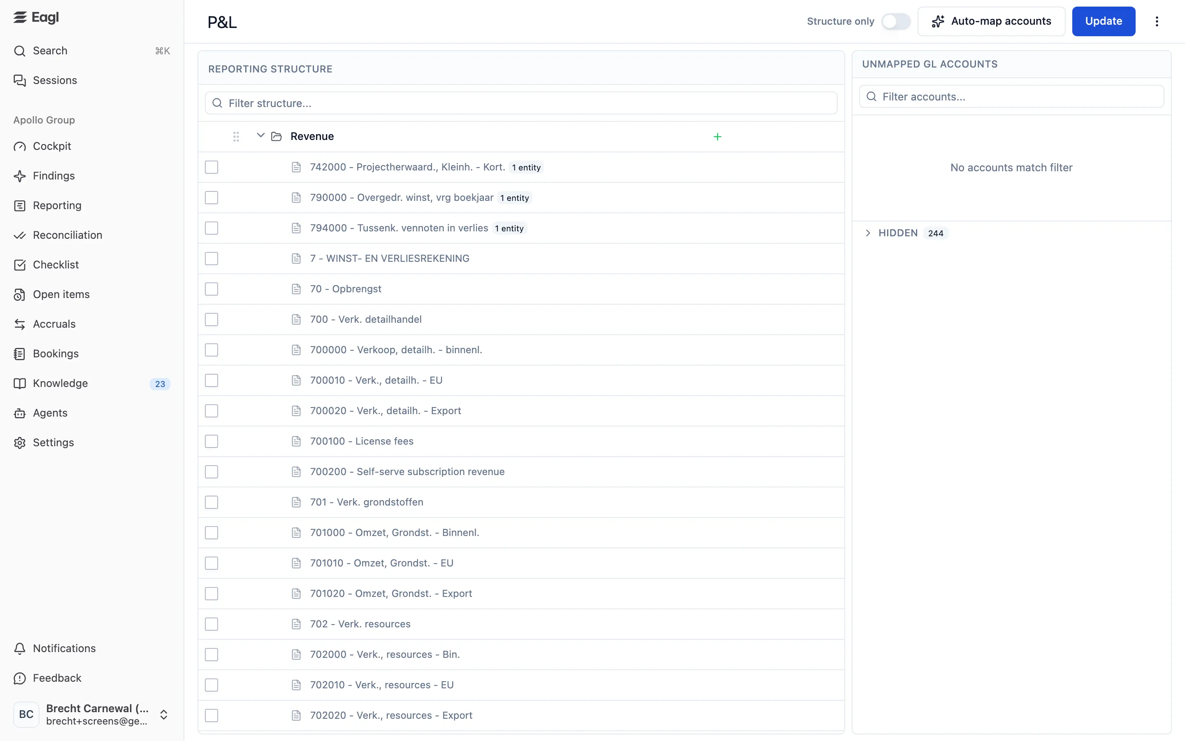Select row 7 - WINST- EN VERLIESREKENING
Image resolution: width=1185 pixels, height=741 pixels.
coord(521,259)
